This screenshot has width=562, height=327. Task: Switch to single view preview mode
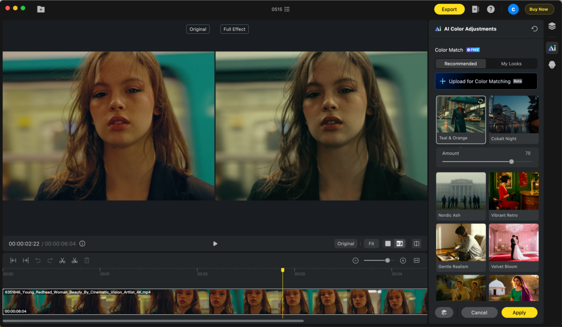point(388,244)
